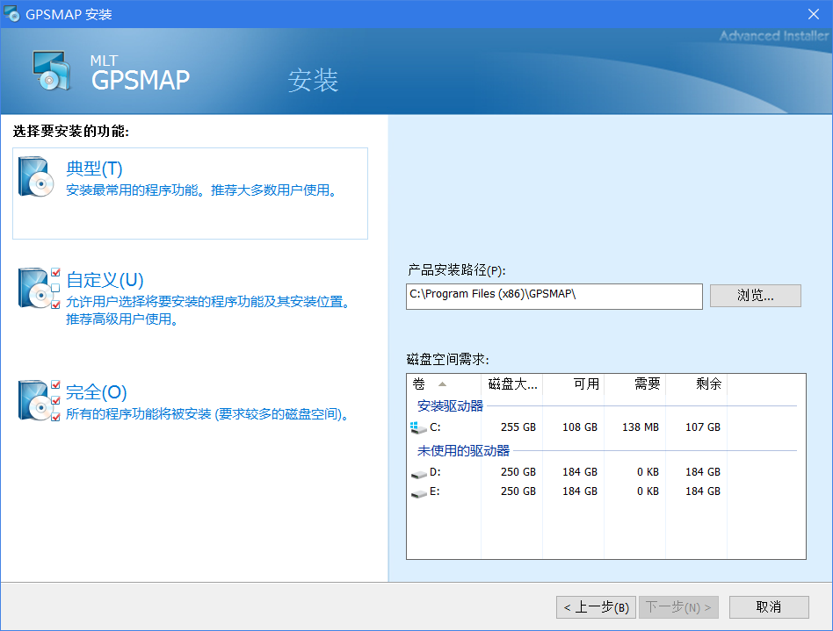
Task: Pick the 完全(O) complete install option
Action: [96, 392]
